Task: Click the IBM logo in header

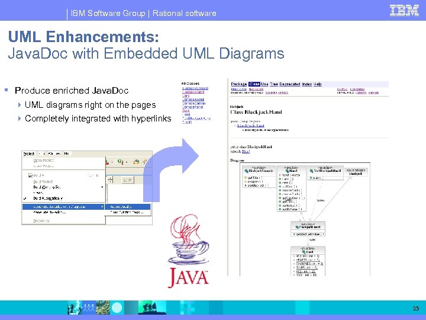Action: tap(404, 11)
